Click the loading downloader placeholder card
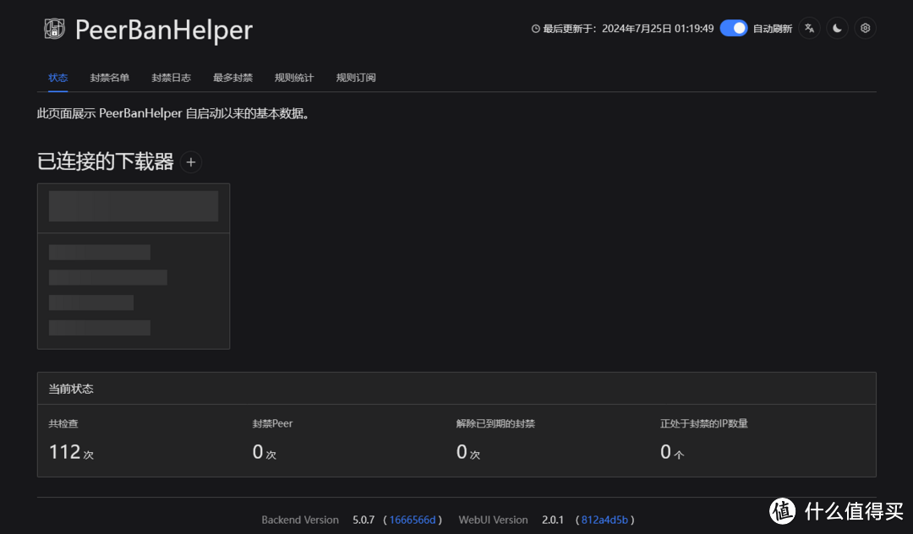The width and height of the screenshot is (913, 534). (133, 266)
